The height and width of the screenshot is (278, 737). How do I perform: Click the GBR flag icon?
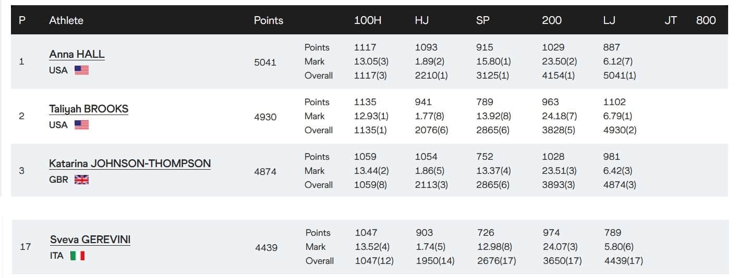[x=81, y=180]
